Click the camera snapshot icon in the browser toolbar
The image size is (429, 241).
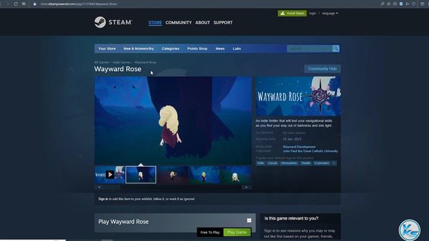395,4
